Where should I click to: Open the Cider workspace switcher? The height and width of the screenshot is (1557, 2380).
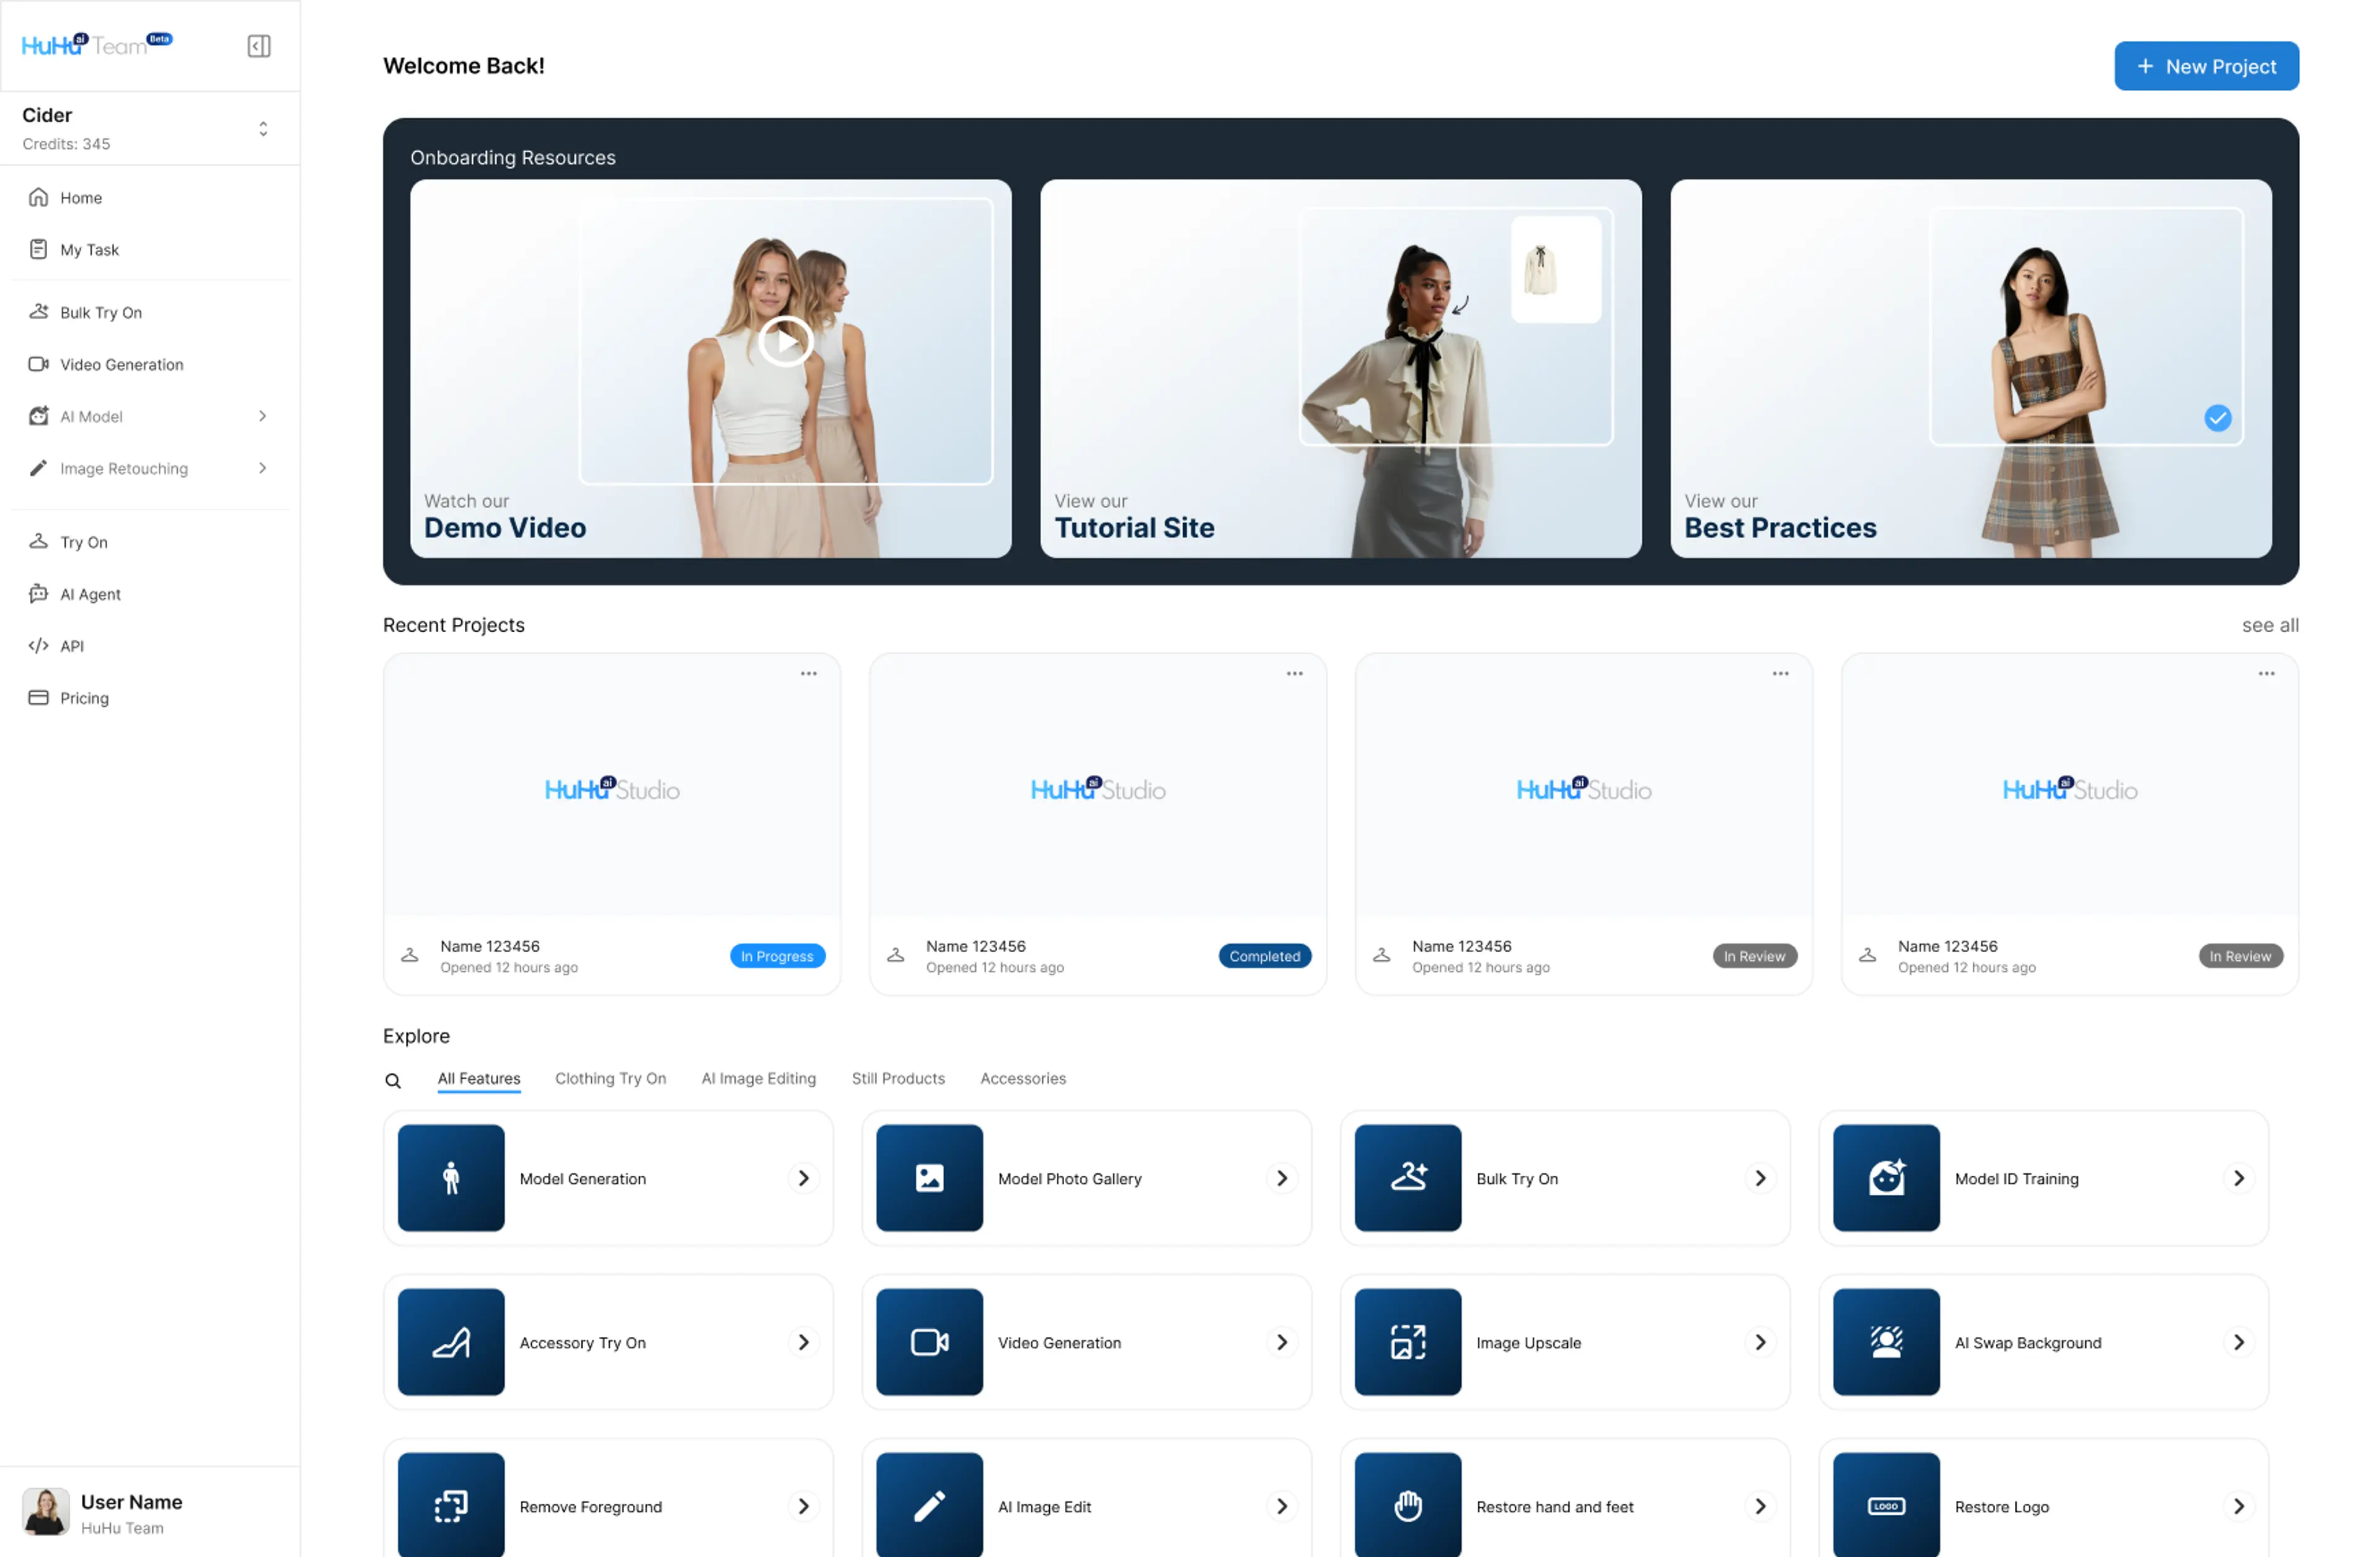263,128
